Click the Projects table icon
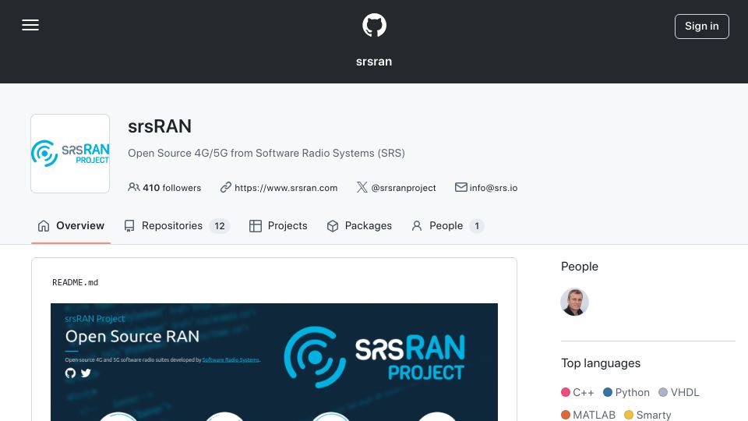748x421 pixels. (x=256, y=226)
